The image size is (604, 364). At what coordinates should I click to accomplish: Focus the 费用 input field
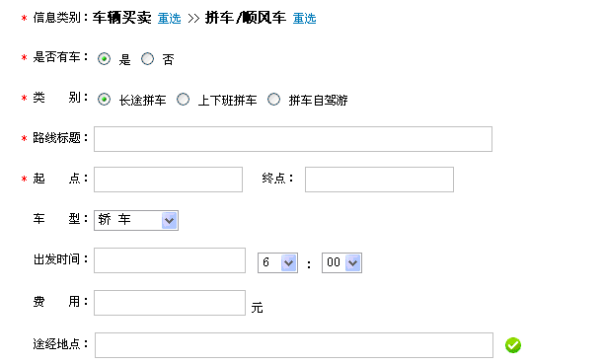170,303
